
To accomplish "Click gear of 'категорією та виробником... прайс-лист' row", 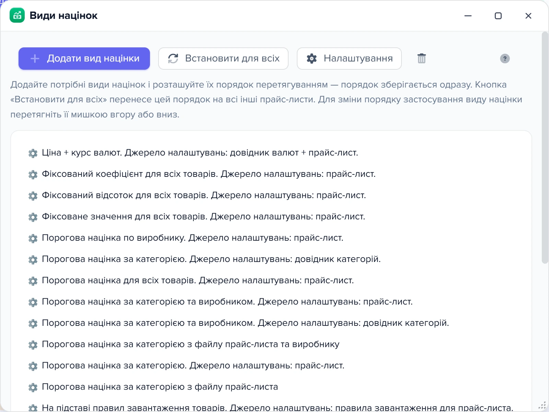I will [x=33, y=302].
